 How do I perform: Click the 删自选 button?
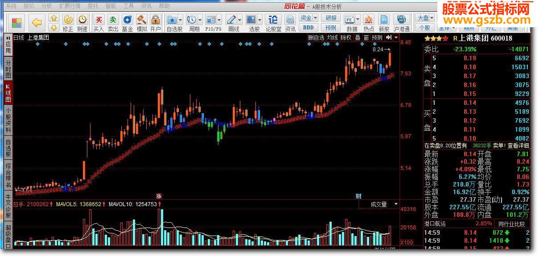coord(316,38)
